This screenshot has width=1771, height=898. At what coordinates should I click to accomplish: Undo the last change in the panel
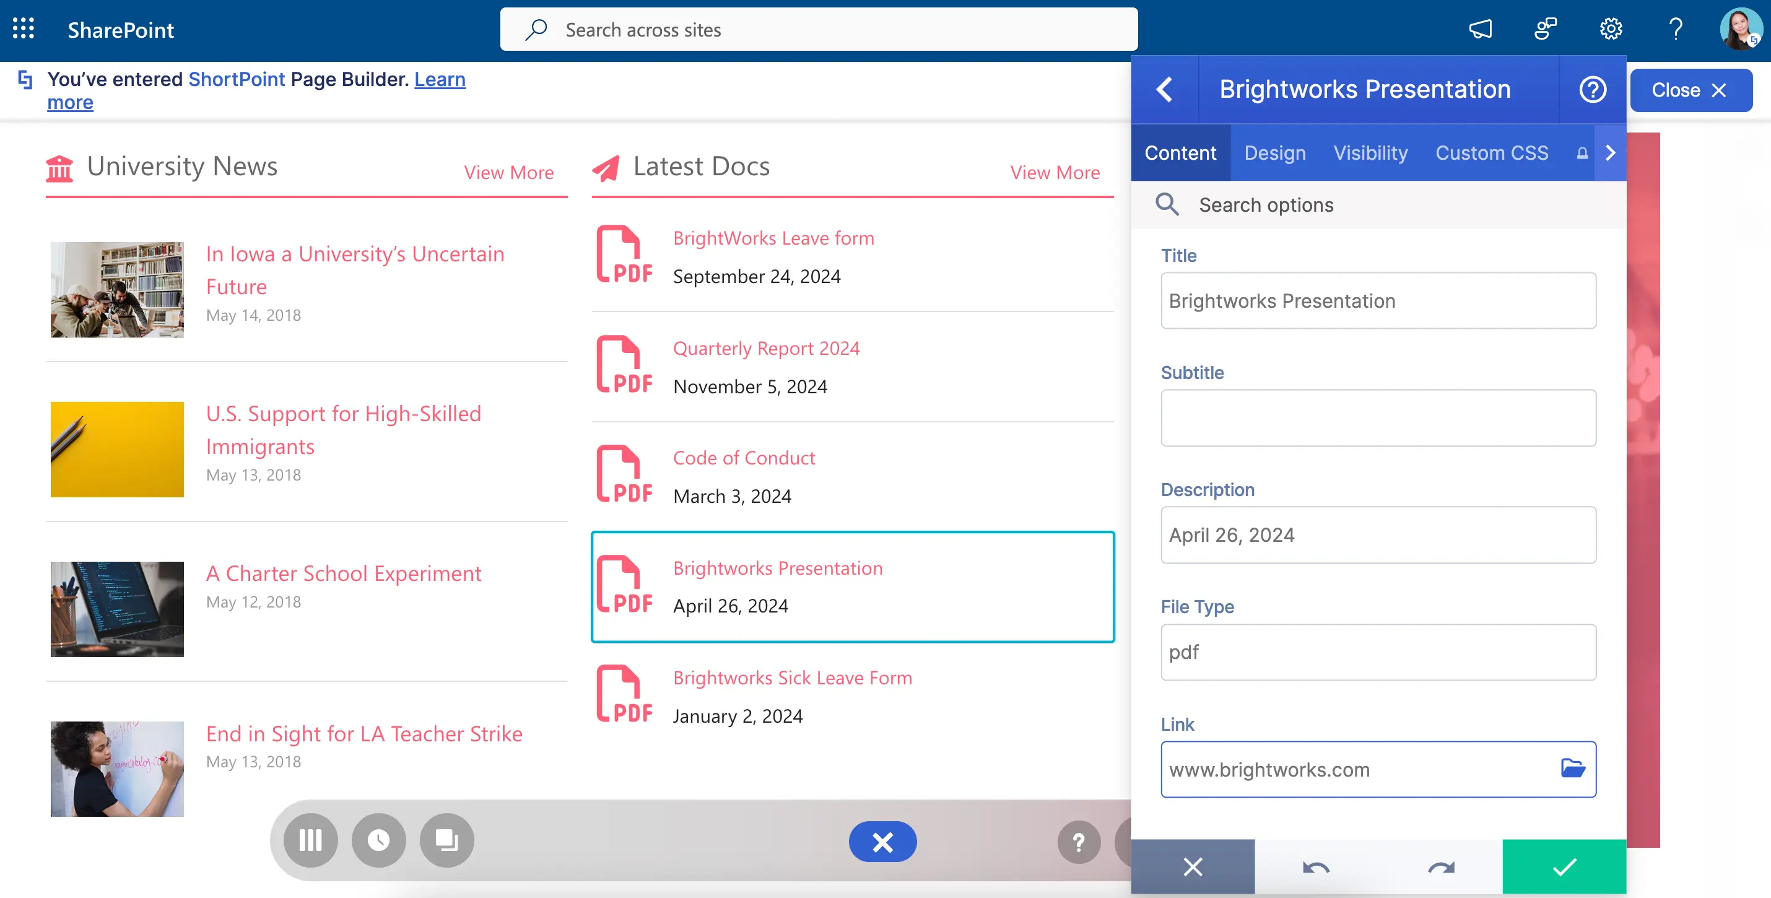pyautogui.click(x=1316, y=866)
